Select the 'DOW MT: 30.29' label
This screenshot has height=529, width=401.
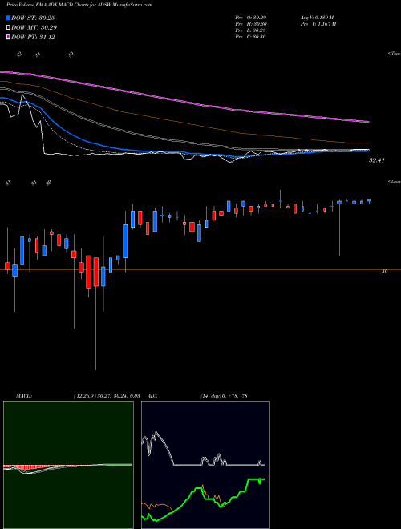point(34,28)
